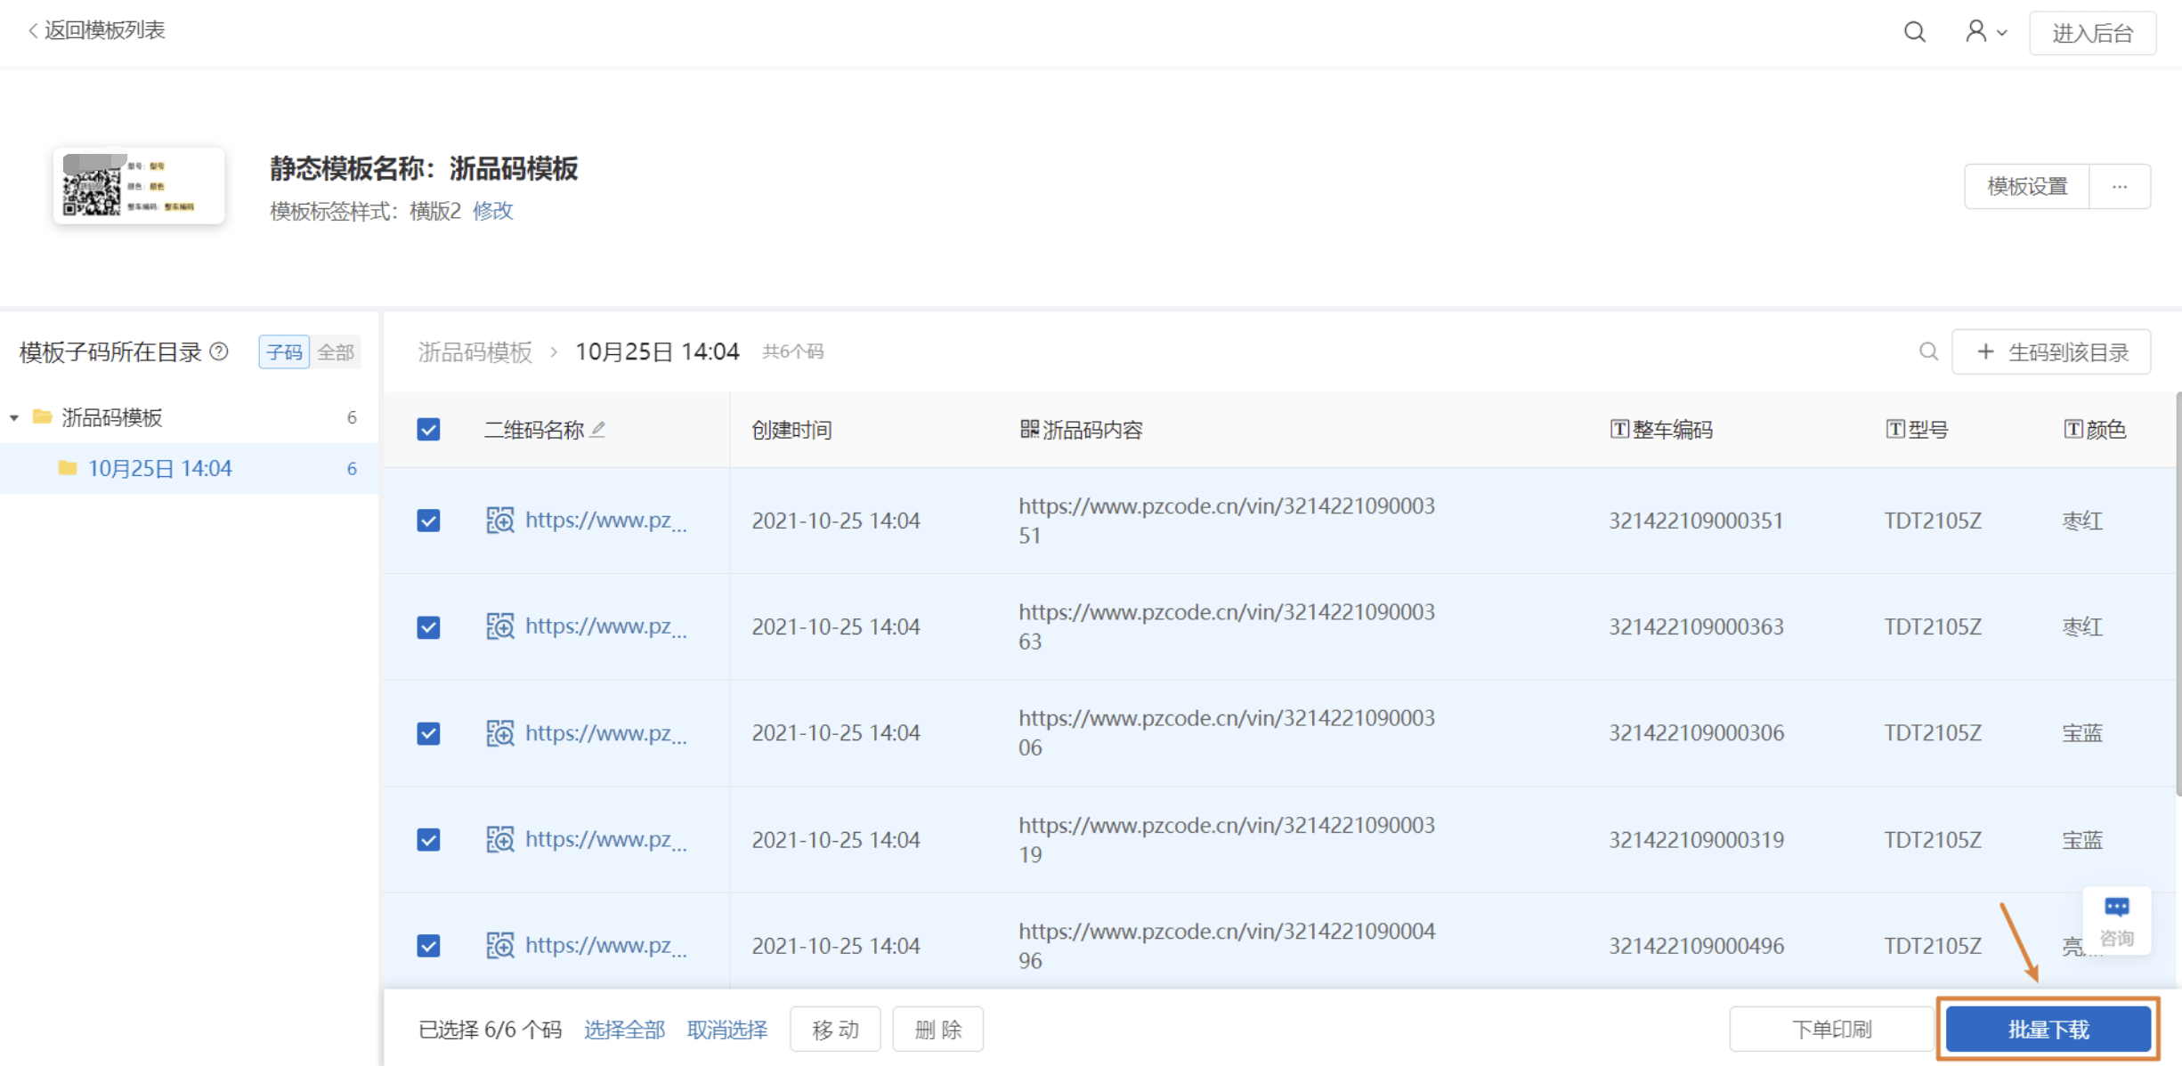
Task: Toggle the select-all header checkbox
Action: pos(428,430)
